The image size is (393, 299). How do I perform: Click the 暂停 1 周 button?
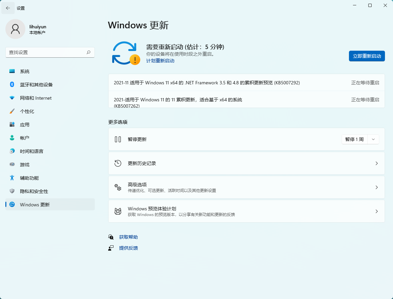[354, 139]
